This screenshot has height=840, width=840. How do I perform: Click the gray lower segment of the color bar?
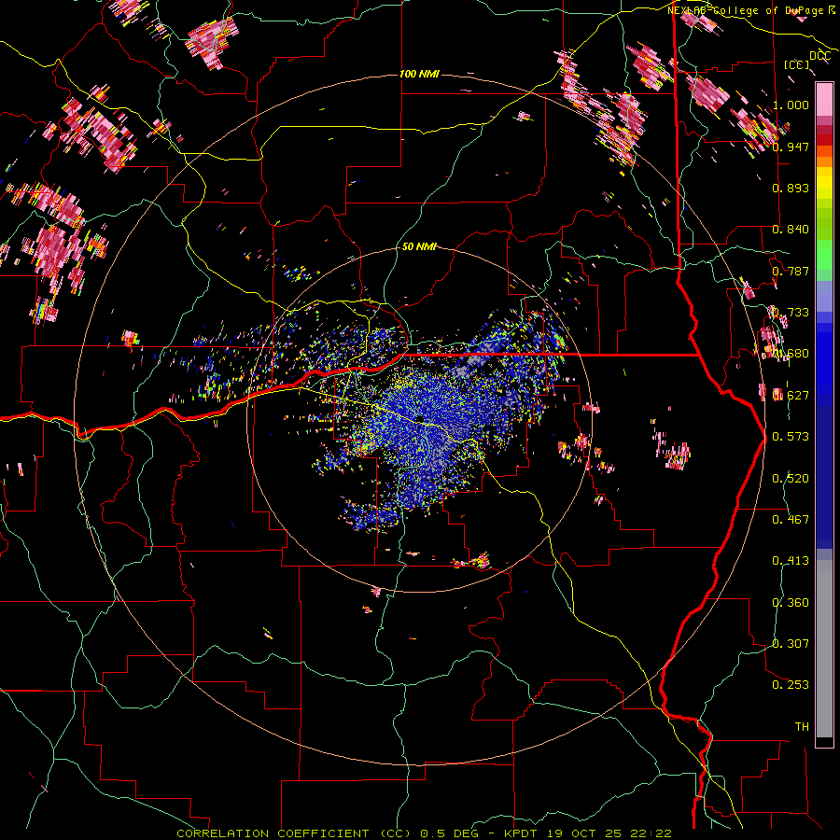click(824, 649)
